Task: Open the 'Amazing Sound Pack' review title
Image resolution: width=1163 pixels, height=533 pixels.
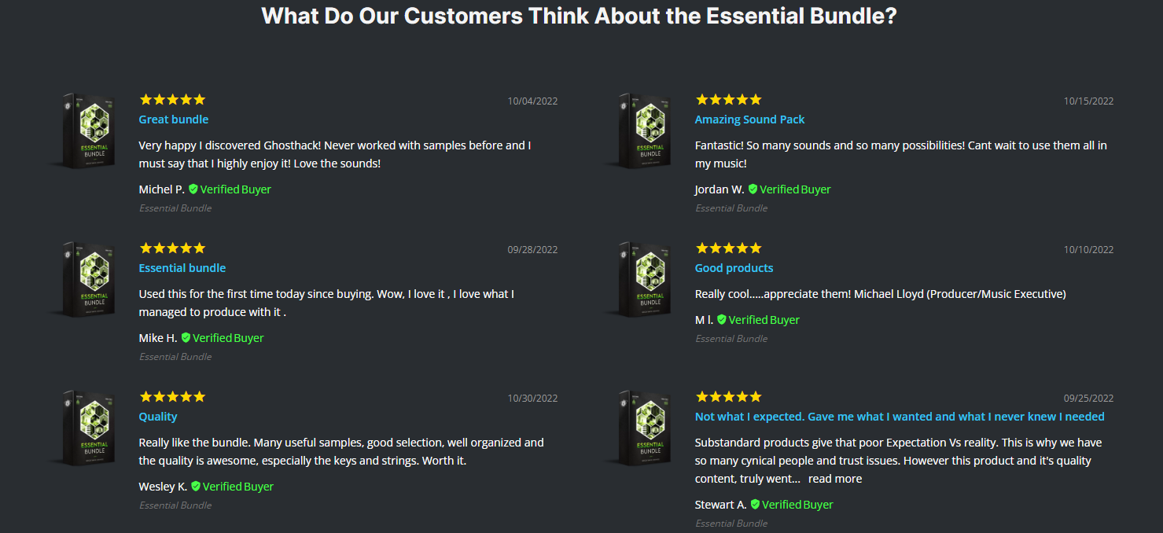Action: pyautogui.click(x=749, y=119)
